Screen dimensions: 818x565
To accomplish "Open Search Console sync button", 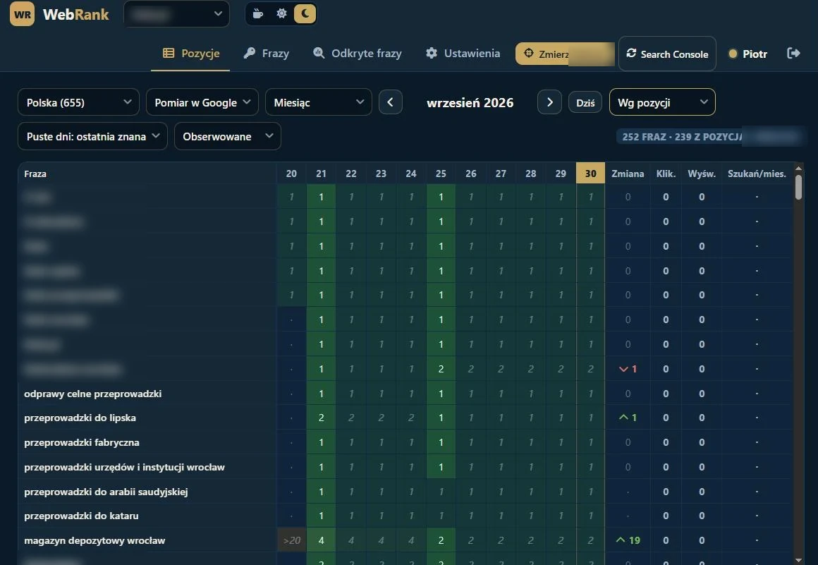I will (x=667, y=54).
